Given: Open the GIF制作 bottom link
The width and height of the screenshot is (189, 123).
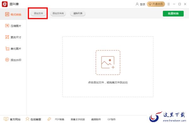Looking at the screenshot, I should tap(112, 120).
